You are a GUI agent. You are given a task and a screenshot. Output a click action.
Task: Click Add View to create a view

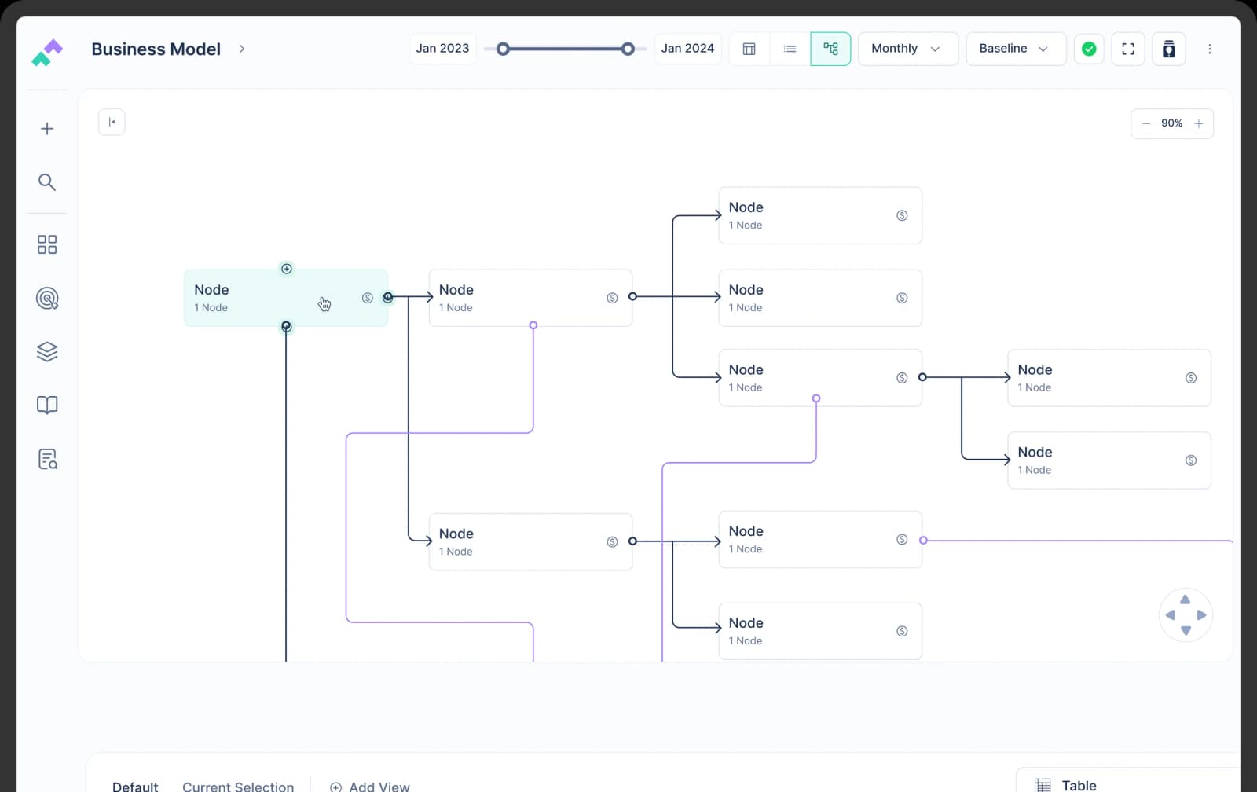(370, 786)
